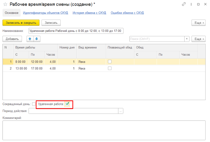Screen dimensions: 210x142
Task: Go to 'Ошибки обмена с СКУД' tab
Action: coord(127,13)
